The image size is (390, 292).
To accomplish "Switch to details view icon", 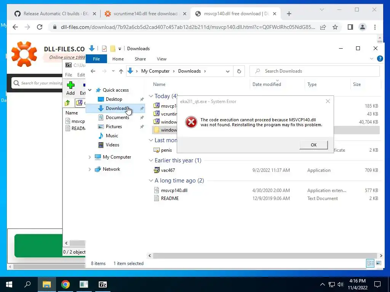I will coord(370,263).
